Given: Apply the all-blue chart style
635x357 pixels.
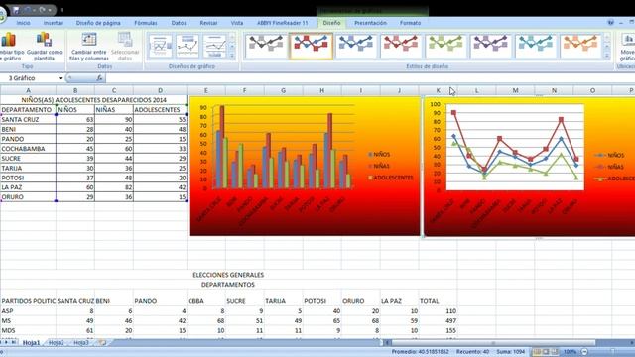Looking at the screenshot, I should click(356, 46).
